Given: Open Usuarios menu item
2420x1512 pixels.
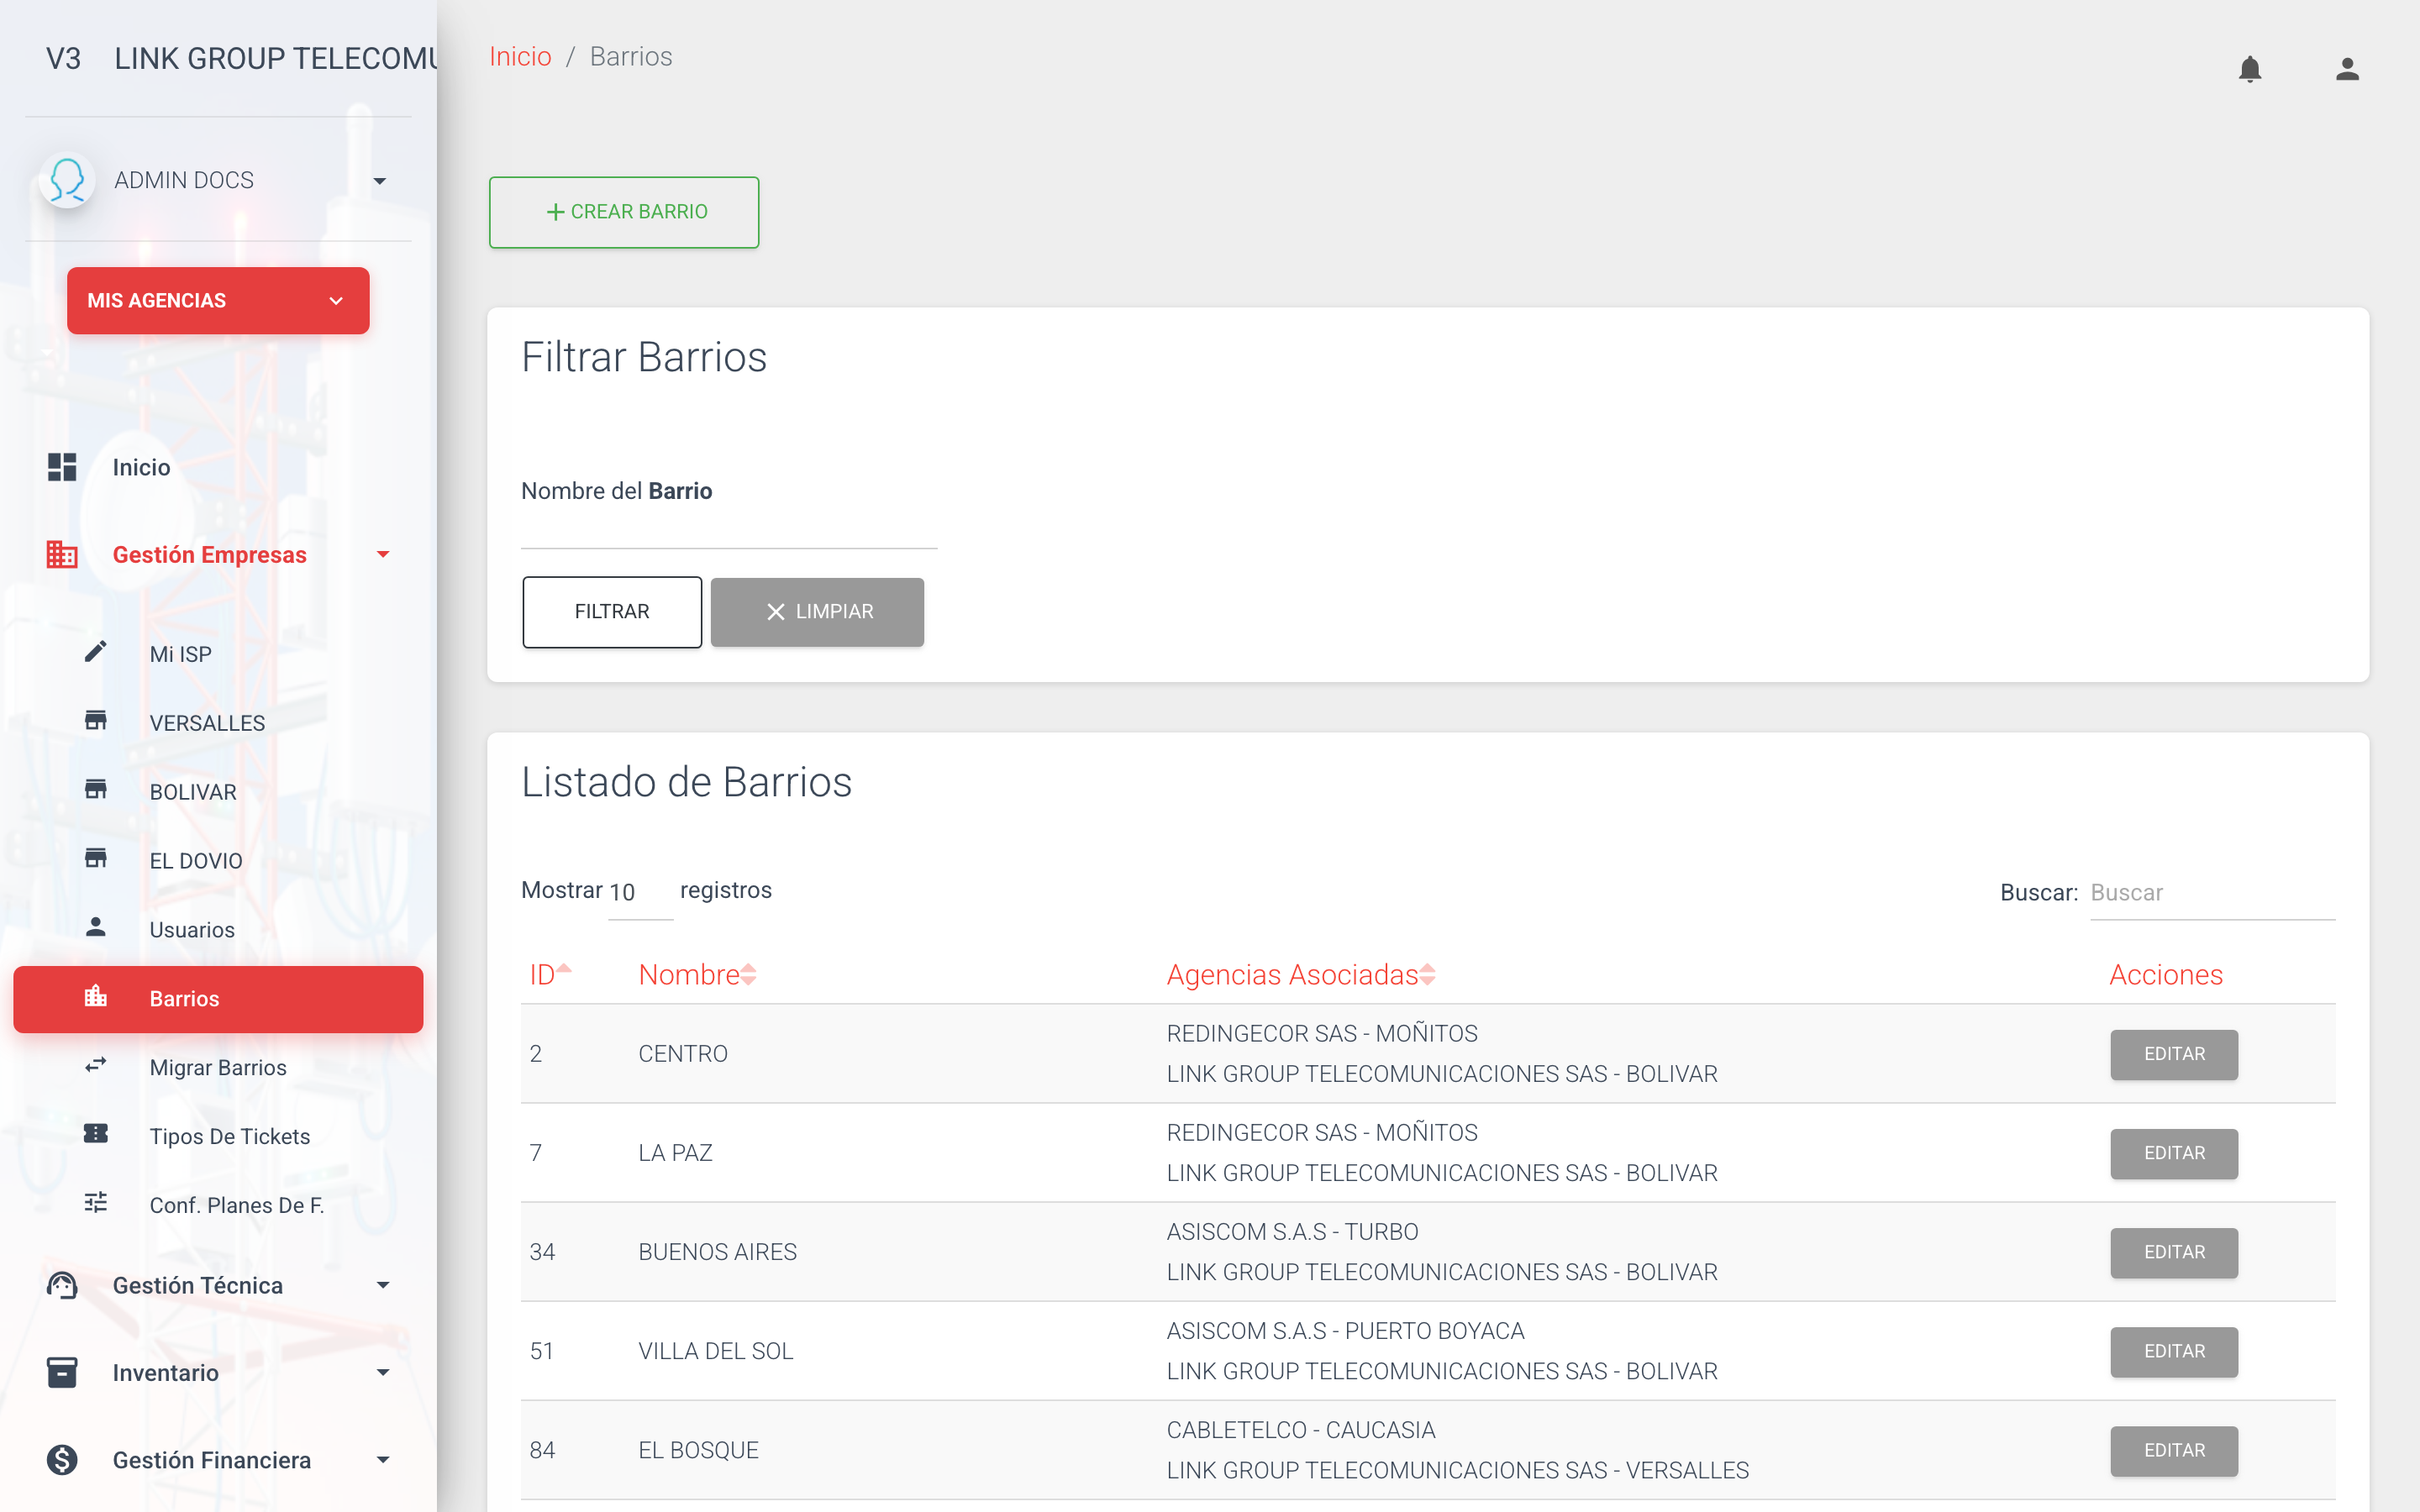Looking at the screenshot, I should (x=218, y=930).
